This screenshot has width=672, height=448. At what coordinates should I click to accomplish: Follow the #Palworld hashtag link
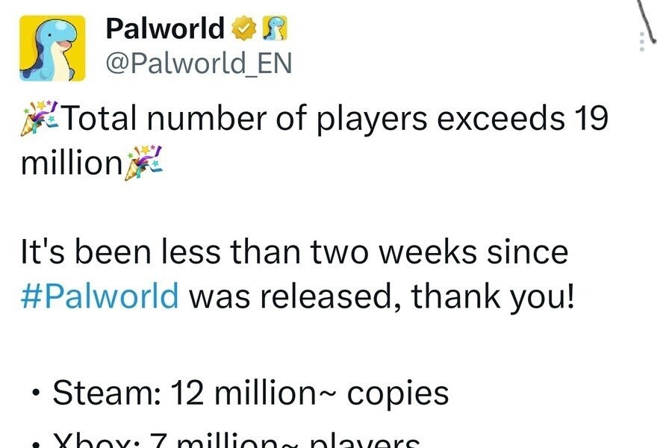100,296
